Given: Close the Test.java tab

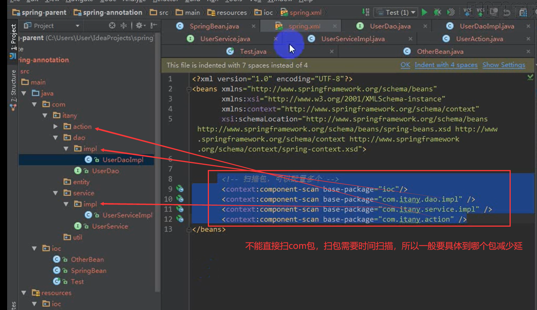Looking at the screenshot, I should click(x=331, y=51).
